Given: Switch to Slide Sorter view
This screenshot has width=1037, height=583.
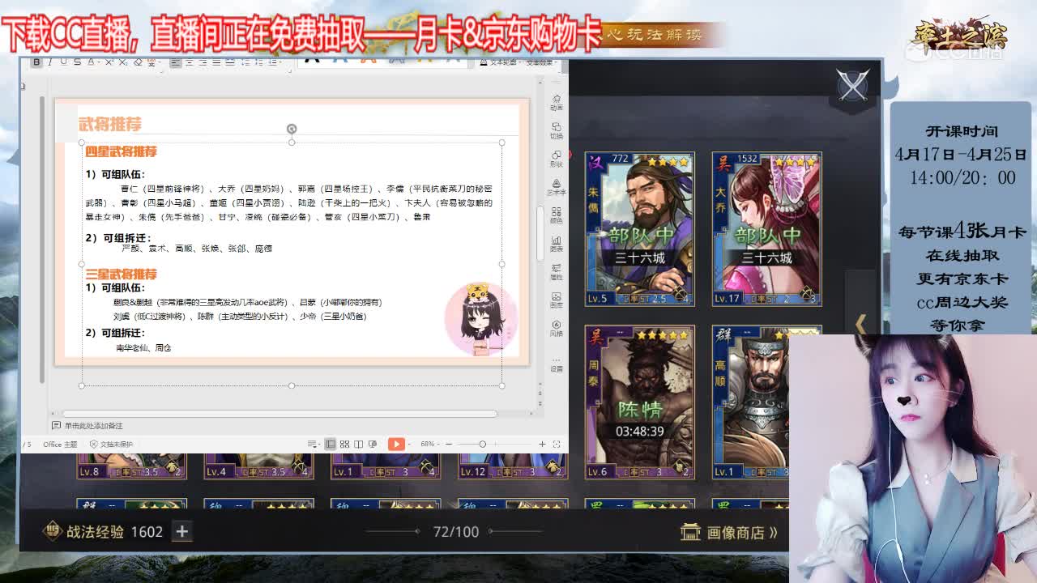Looking at the screenshot, I should pos(344,444).
